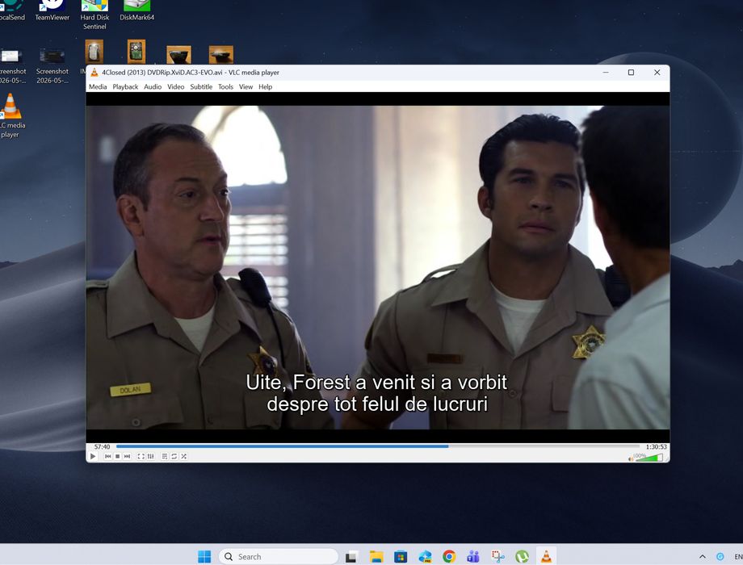Viewport: 743px width, 565px height.
Task: Select the hard drive board photo thumbnail
Action: tap(136, 52)
